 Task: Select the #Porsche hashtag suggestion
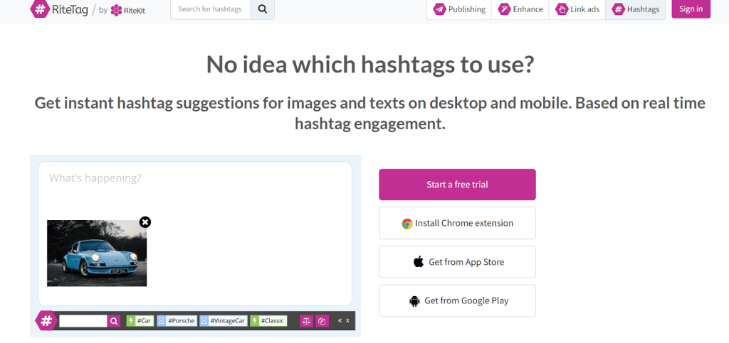pyautogui.click(x=177, y=321)
